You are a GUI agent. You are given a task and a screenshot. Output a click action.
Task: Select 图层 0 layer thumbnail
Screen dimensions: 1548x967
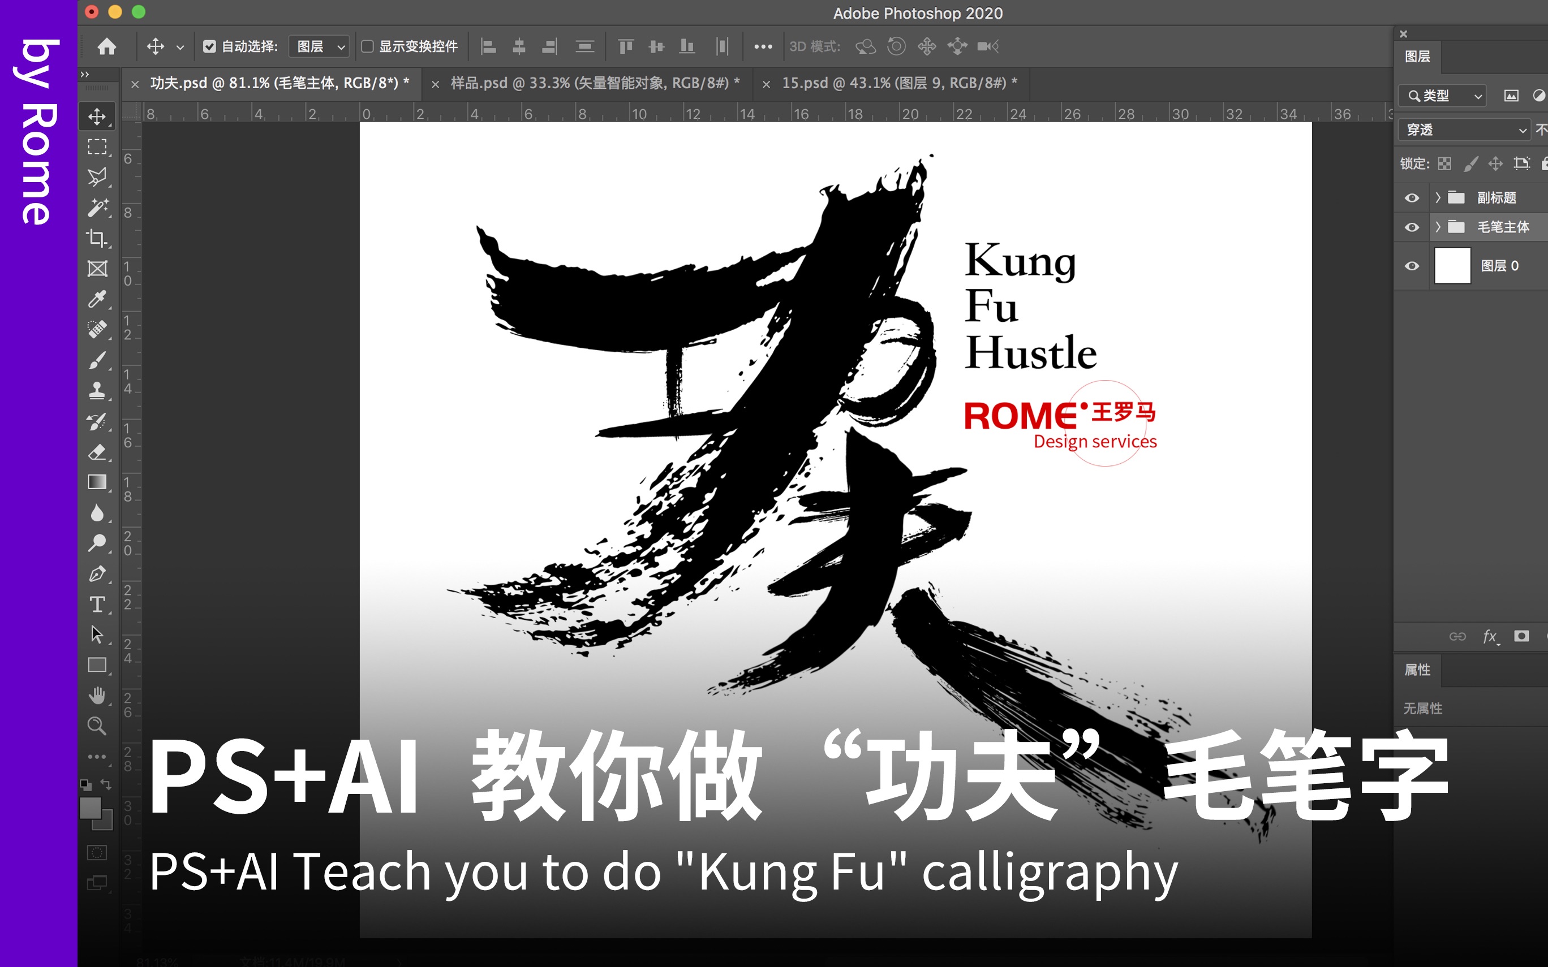click(x=1453, y=266)
